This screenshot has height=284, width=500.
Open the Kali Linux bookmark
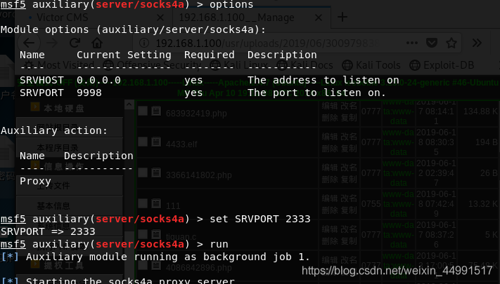pyautogui.click(x=239, y=65)
